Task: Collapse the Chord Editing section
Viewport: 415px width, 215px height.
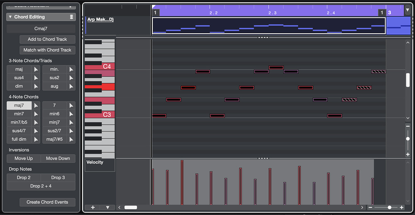Action: pos(10,17)
